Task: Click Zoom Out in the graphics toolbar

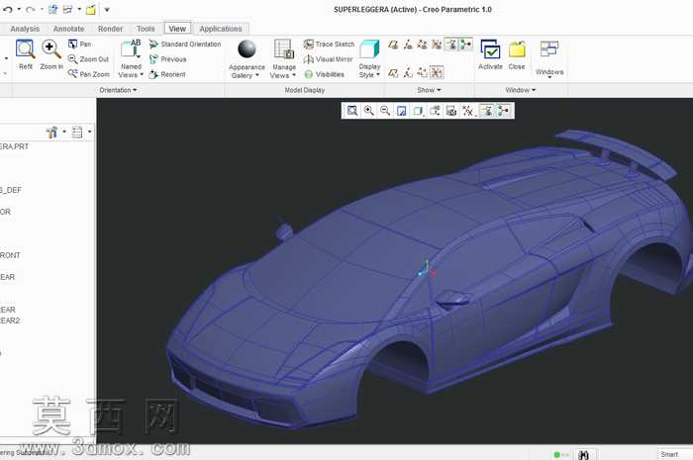Action: point(385,111)
